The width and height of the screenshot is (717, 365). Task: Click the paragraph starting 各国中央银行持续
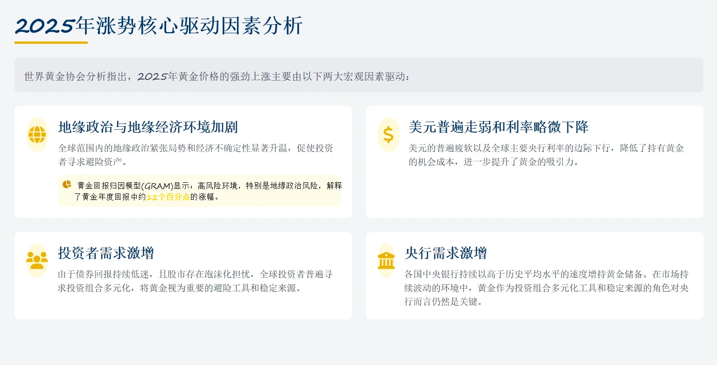pyautogui.click(x=547, y=288)
